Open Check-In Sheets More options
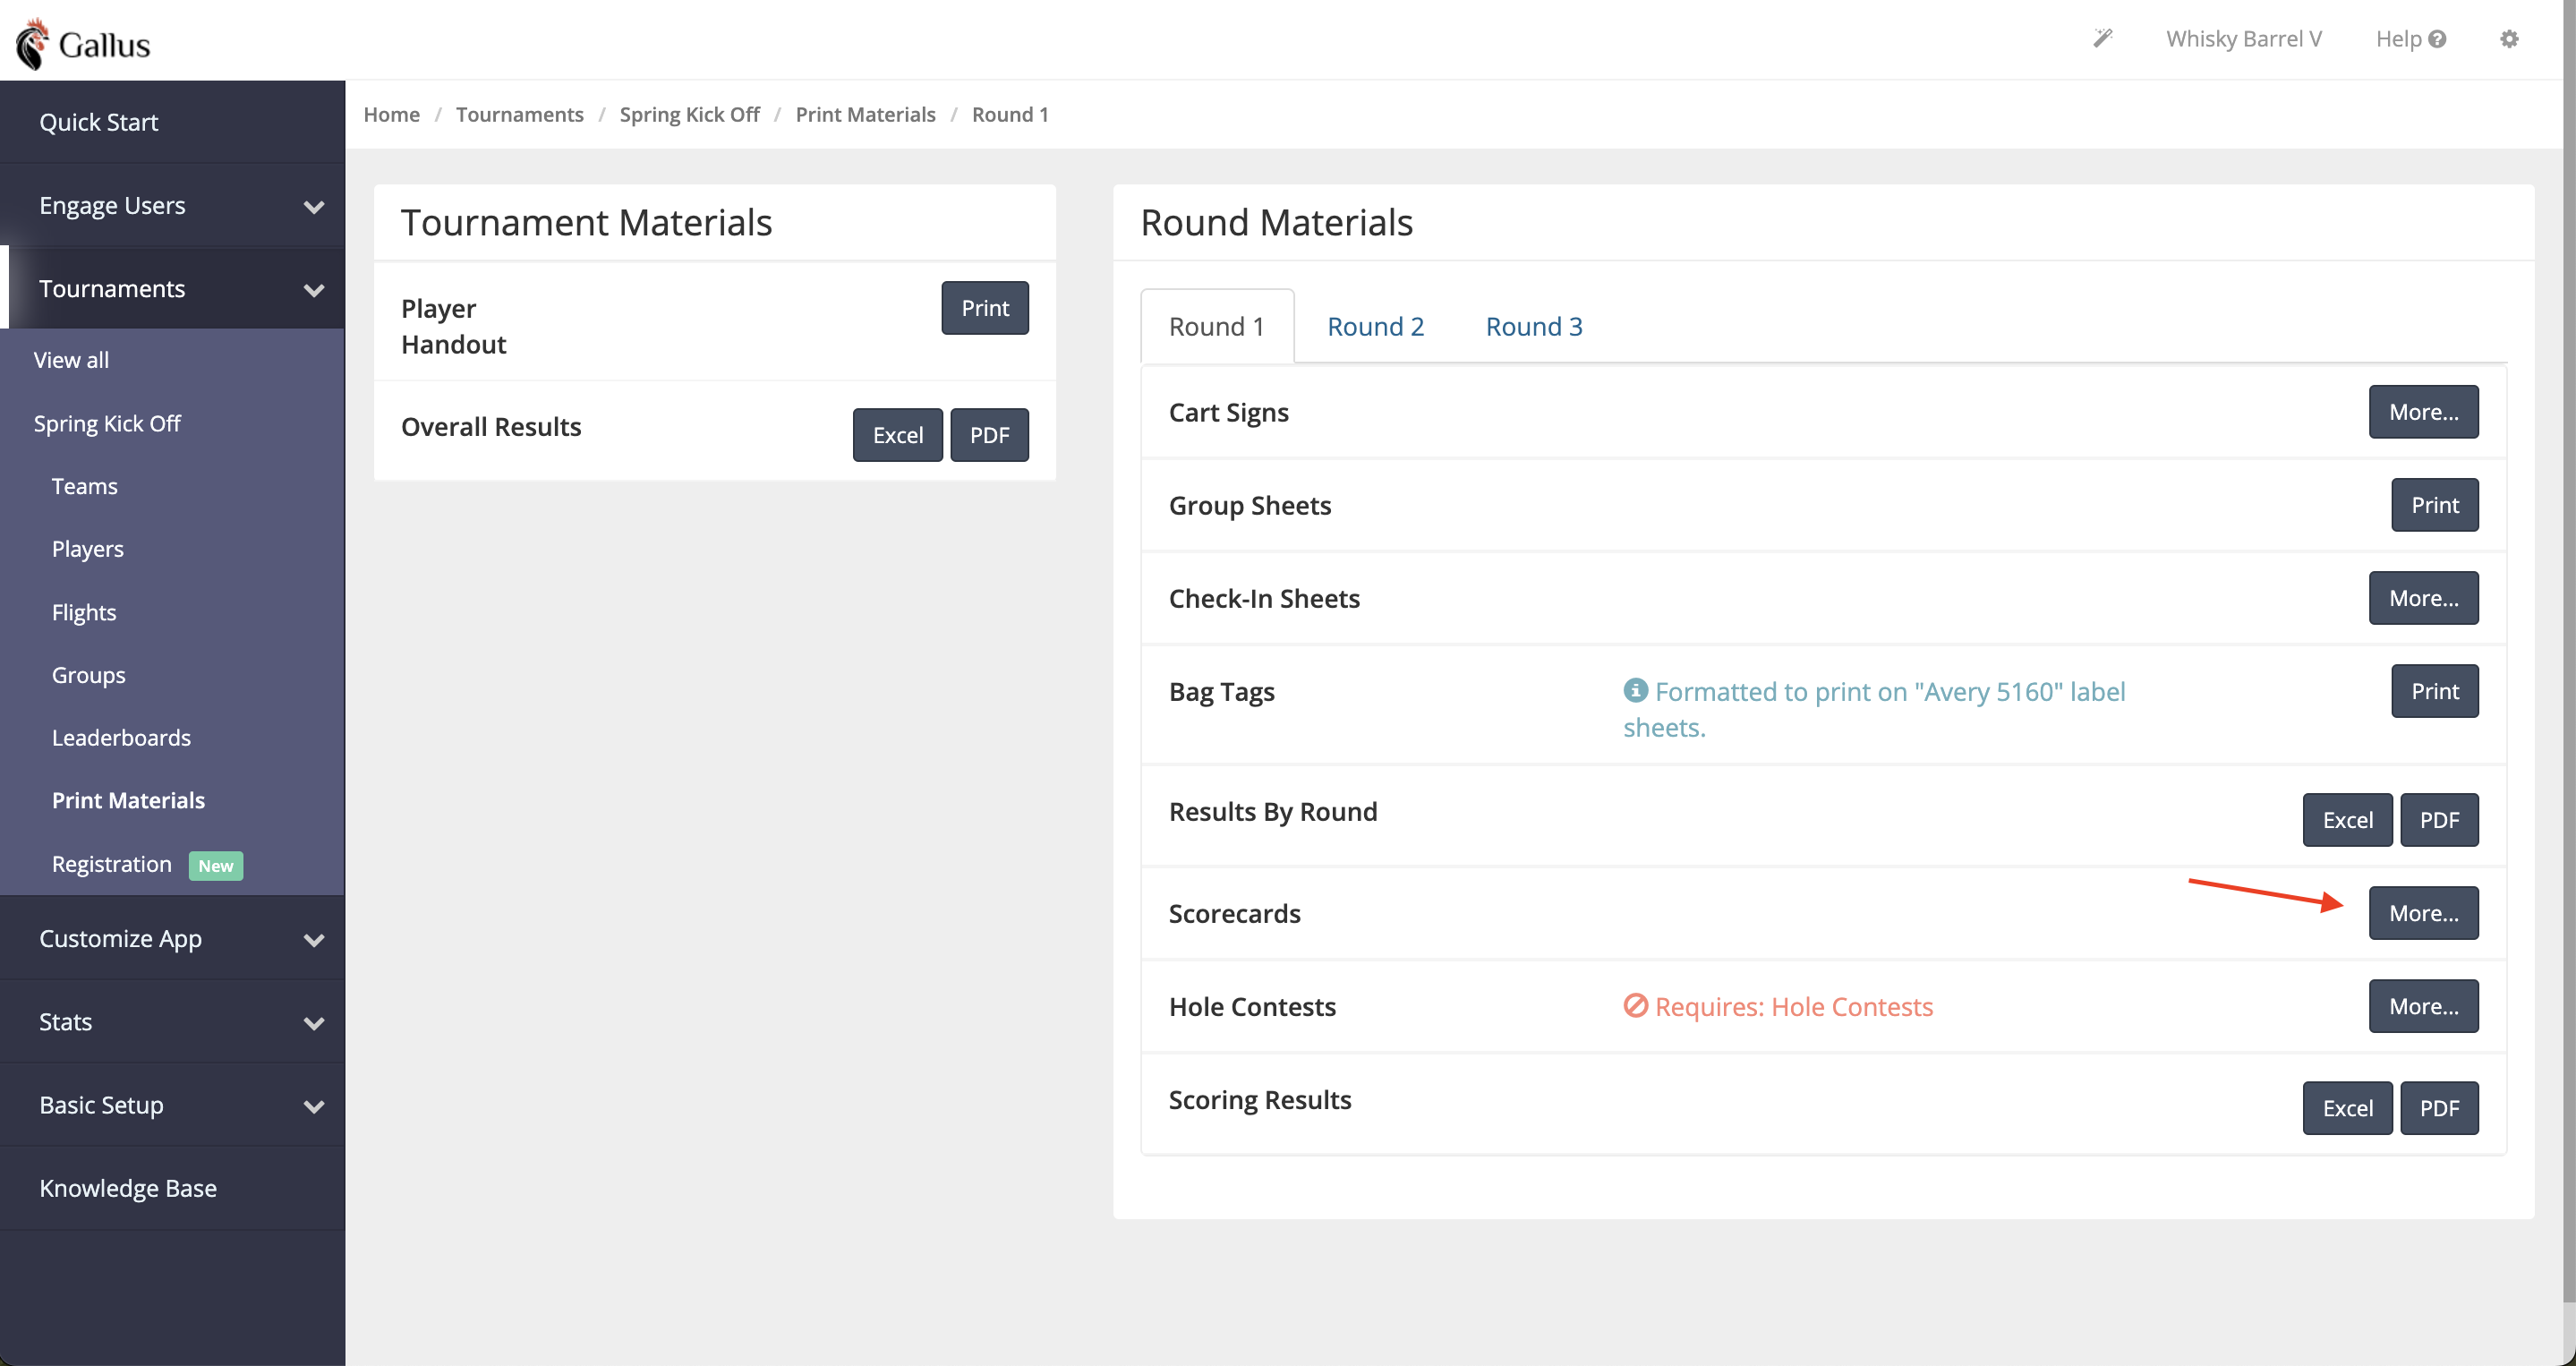The width and height of the screenshot is (2576, 1366). 2423,598
